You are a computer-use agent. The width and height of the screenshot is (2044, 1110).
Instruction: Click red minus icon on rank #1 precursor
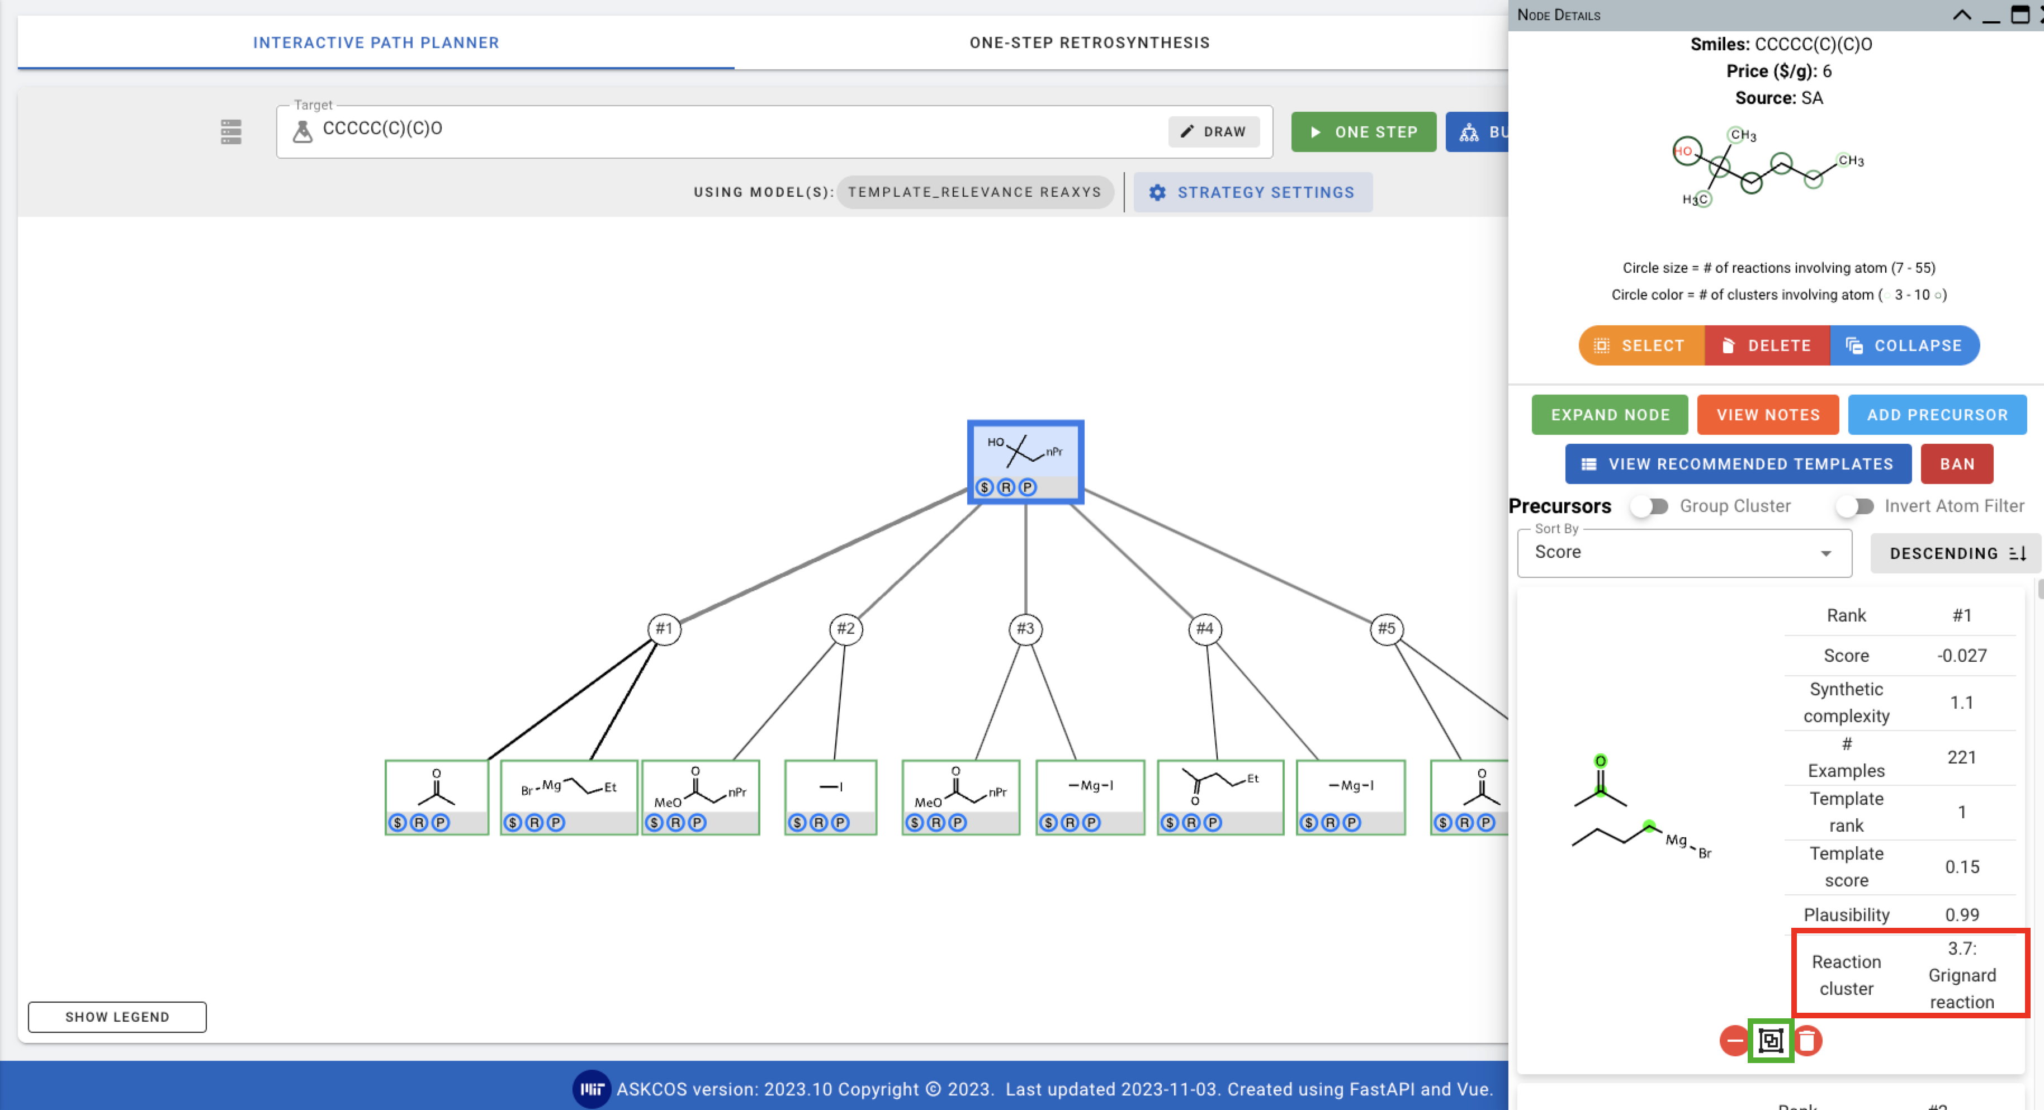[1734, 1040]
